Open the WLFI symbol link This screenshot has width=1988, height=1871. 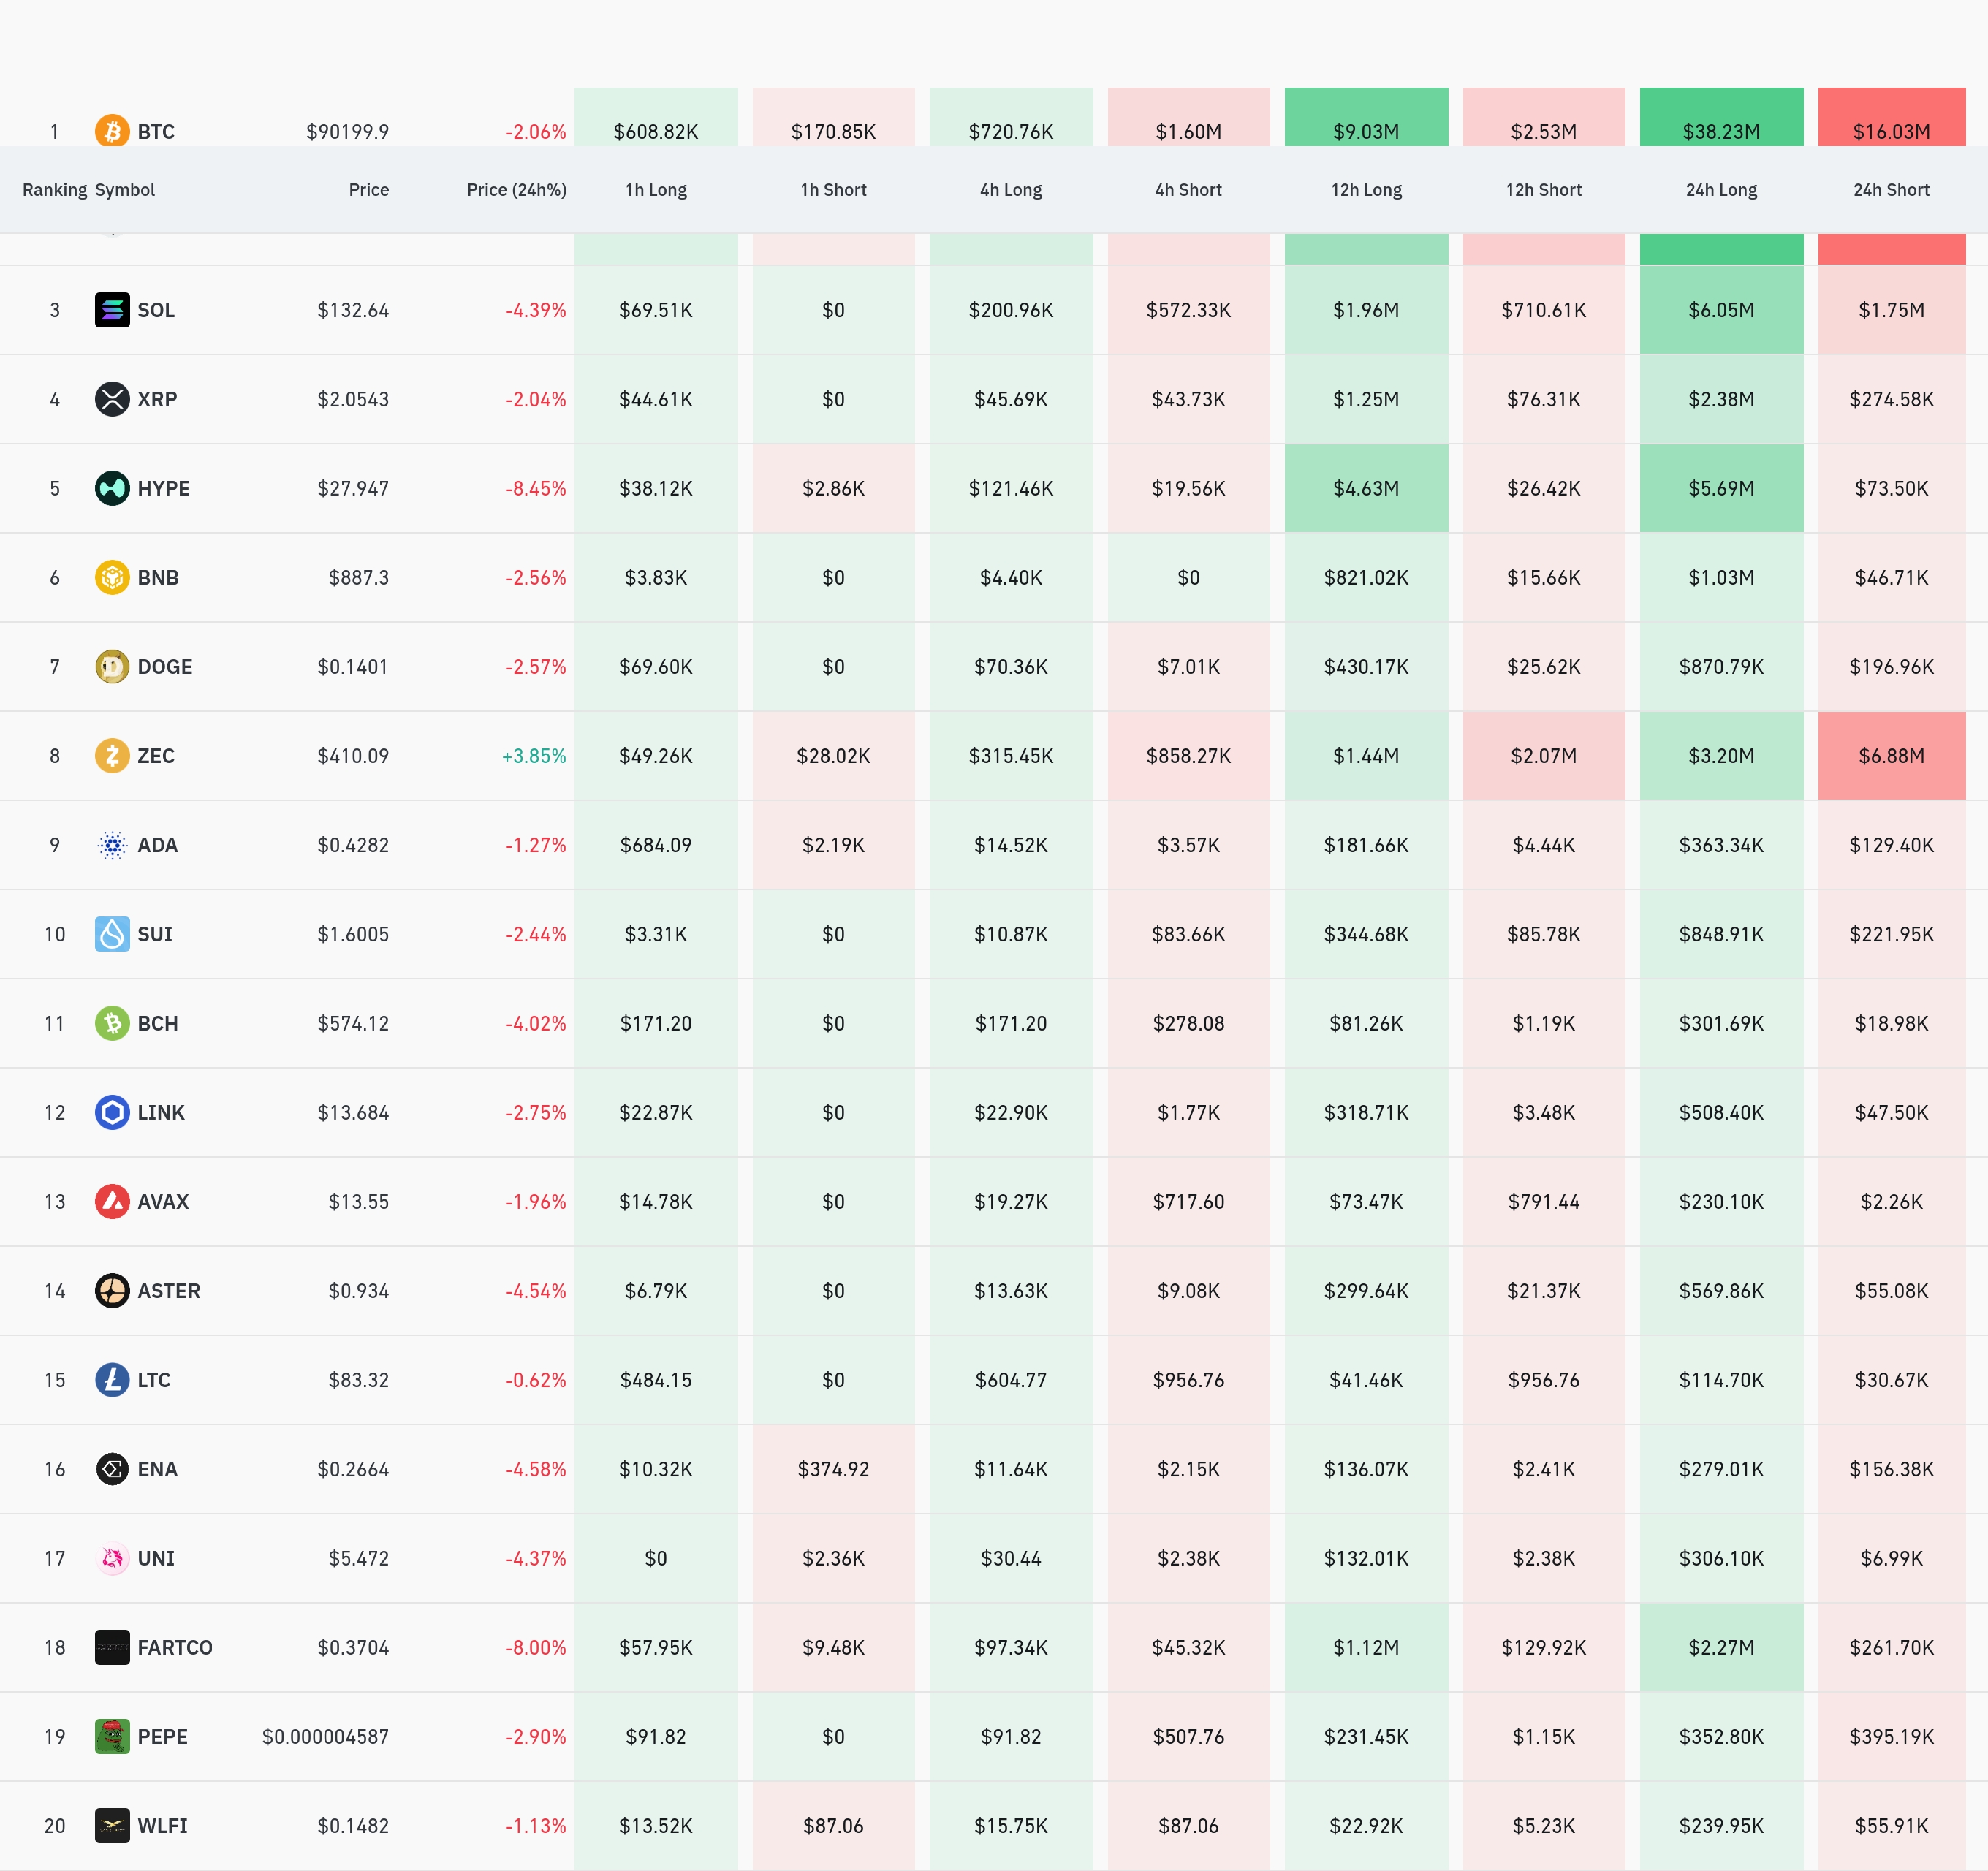click(162, 1826)
